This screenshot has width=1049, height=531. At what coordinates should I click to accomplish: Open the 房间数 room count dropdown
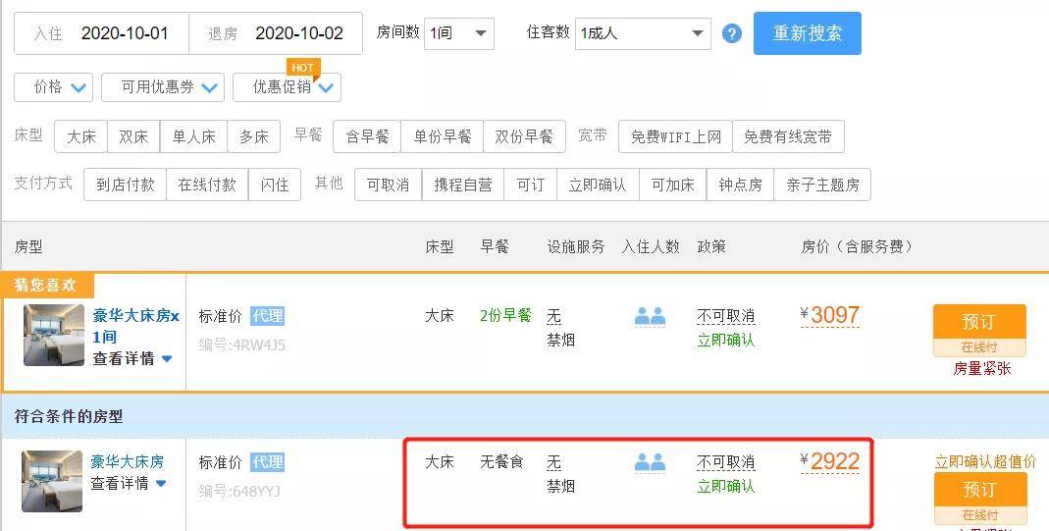click(458, 33)
